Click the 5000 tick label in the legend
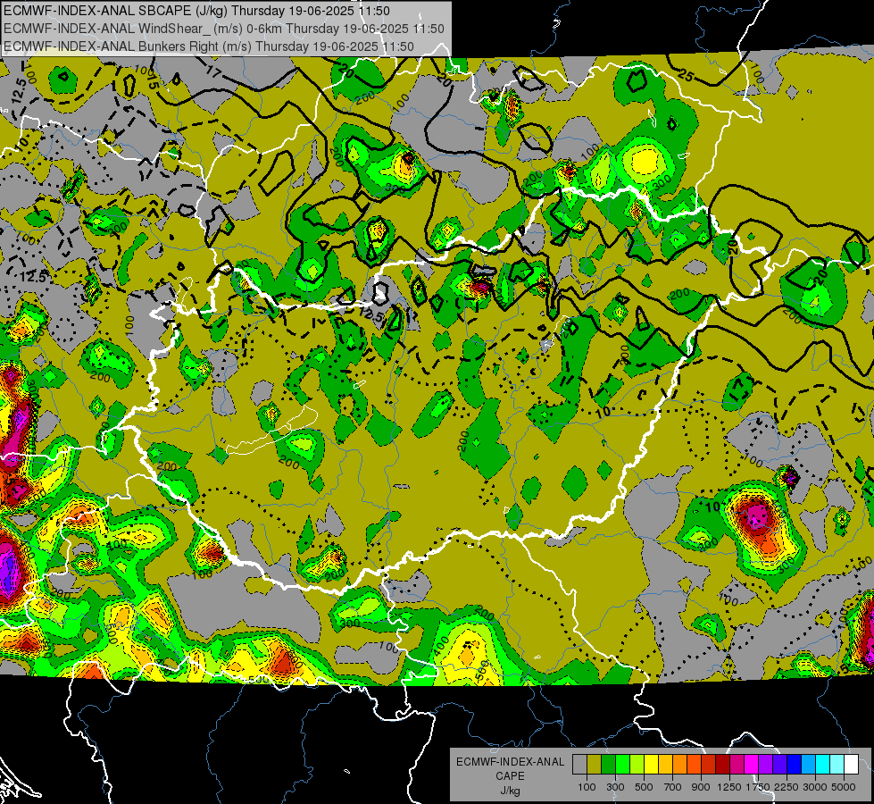The height and width of the screenshot is (804, 874). coord(844,787)
